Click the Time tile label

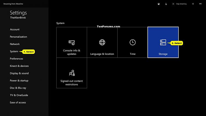[x=133, y=54]
